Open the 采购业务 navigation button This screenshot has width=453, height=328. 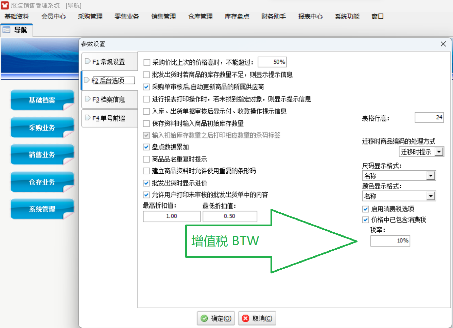pos(42,128)
